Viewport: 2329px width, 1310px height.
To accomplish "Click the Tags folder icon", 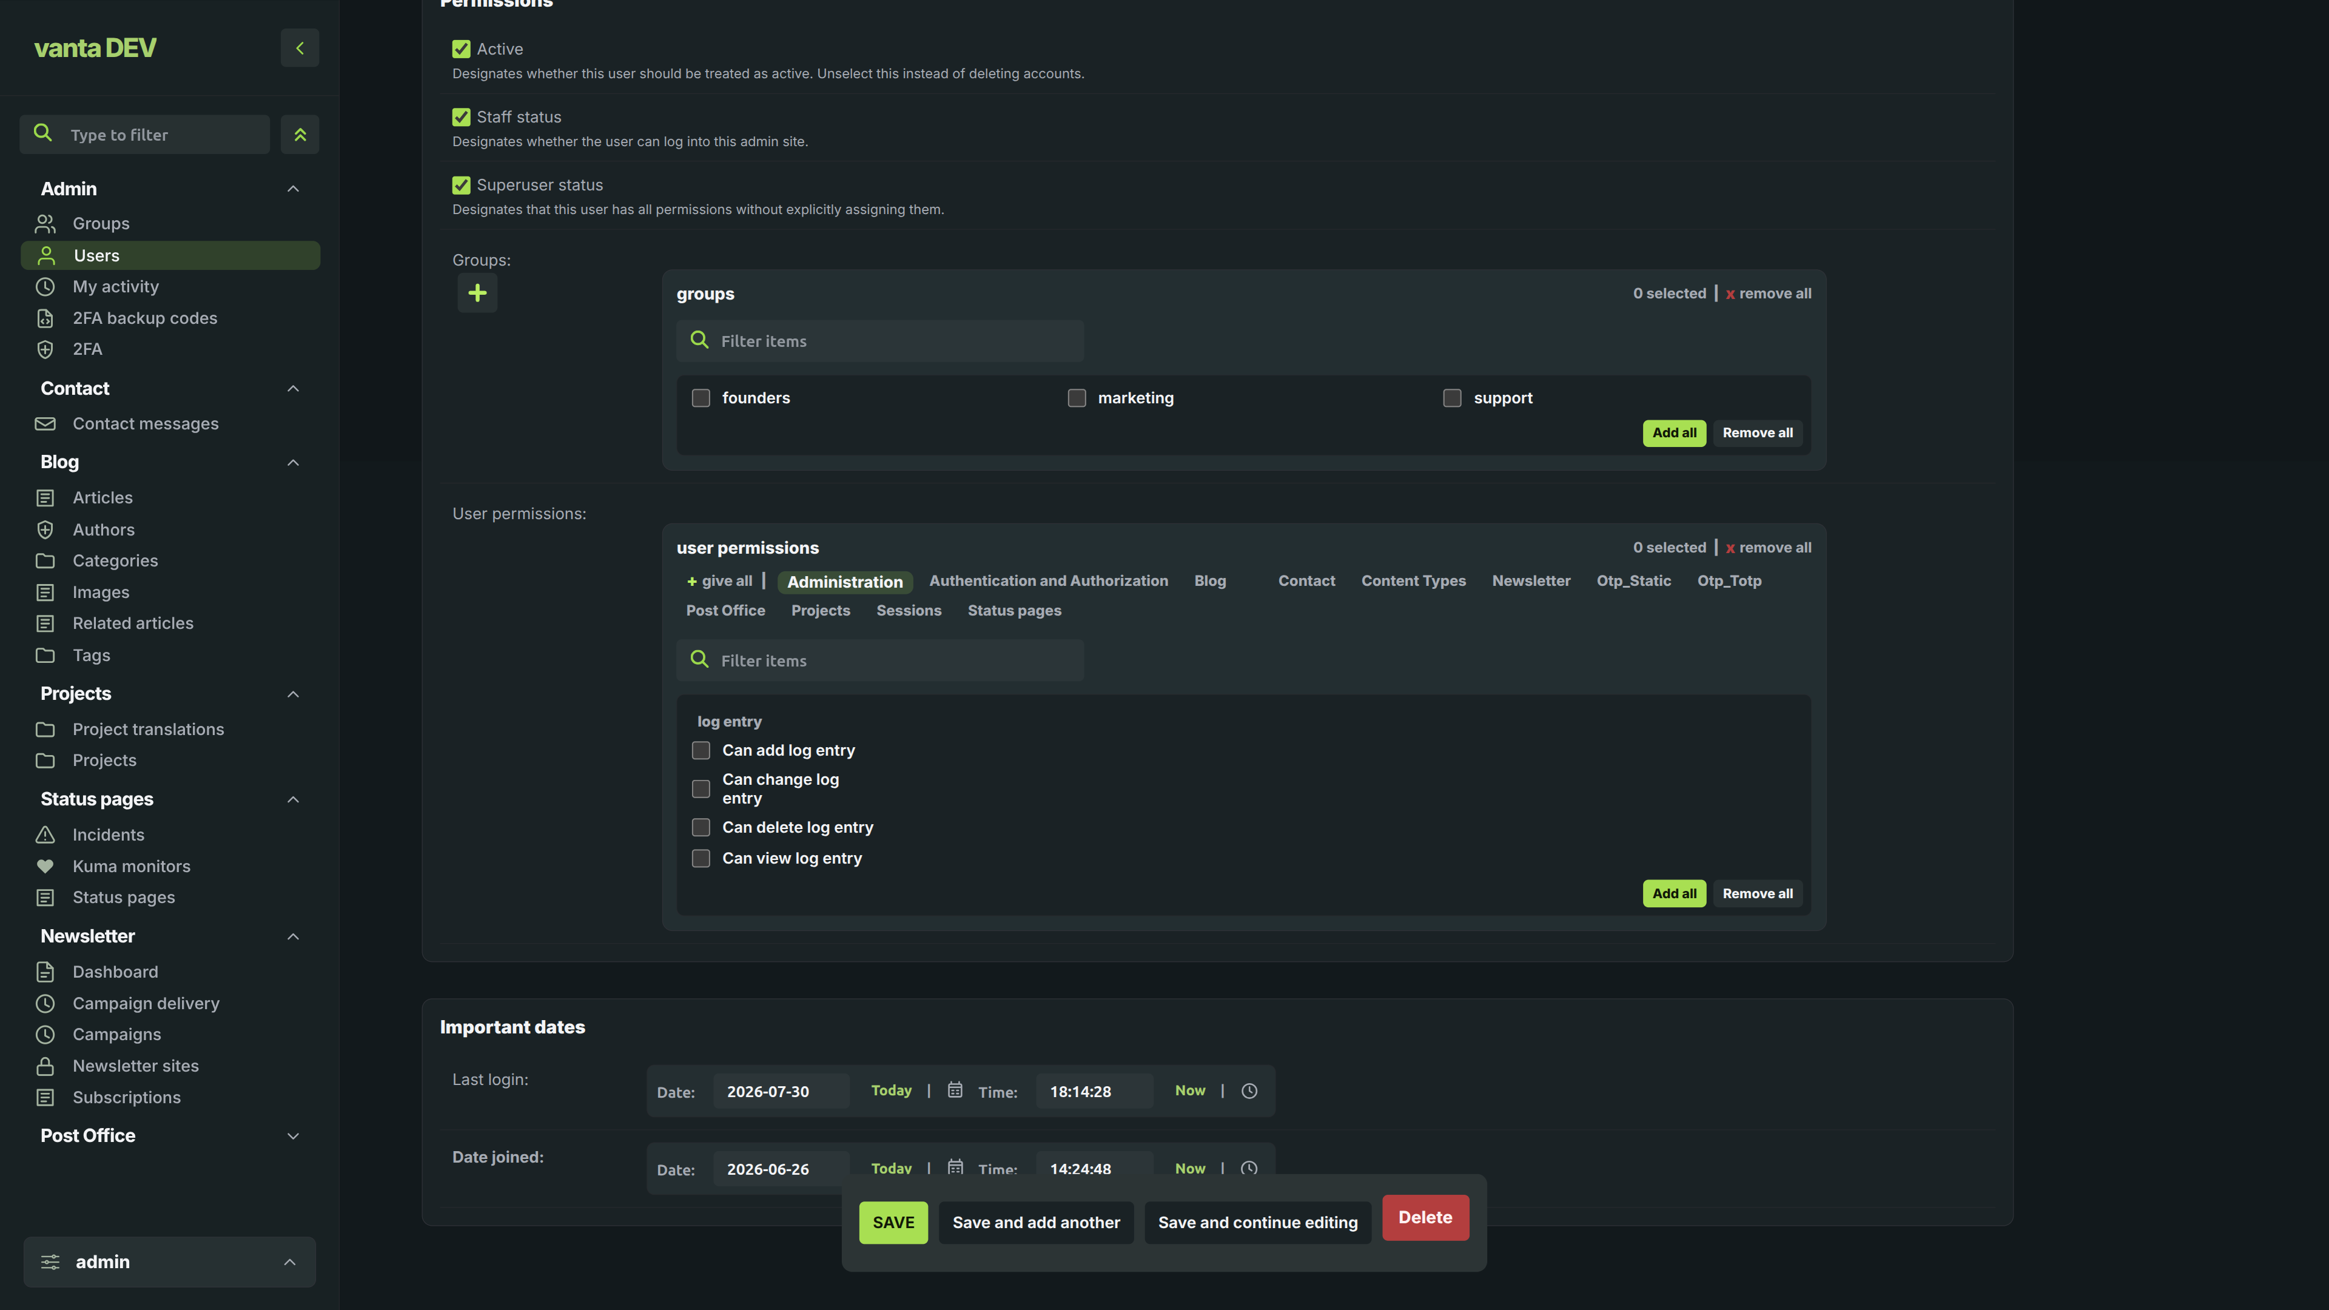I will coord(45,656).
